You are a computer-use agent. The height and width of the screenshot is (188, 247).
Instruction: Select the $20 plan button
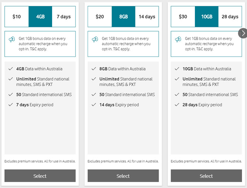[x=123, y=176]
